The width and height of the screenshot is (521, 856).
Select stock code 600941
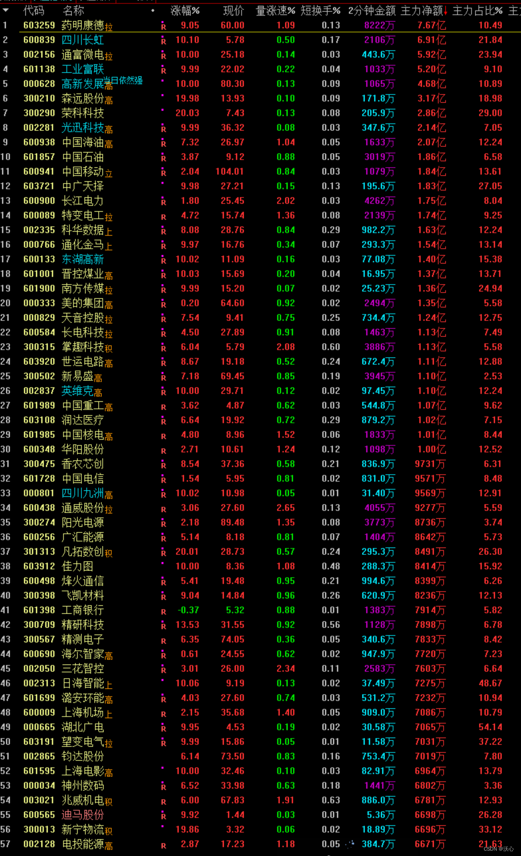point(39,171)
